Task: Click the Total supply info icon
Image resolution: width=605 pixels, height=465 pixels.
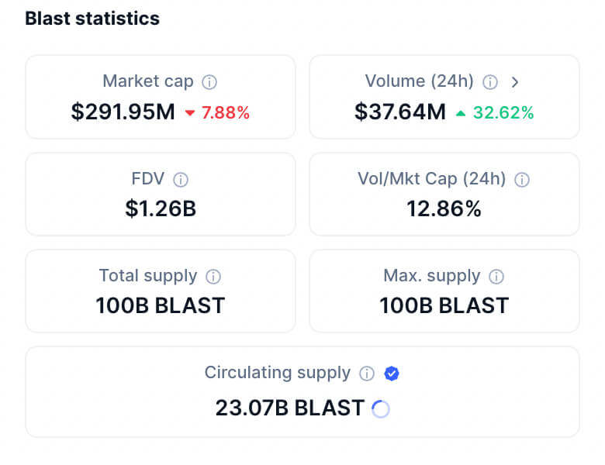Action: click(x=213, y=277)
